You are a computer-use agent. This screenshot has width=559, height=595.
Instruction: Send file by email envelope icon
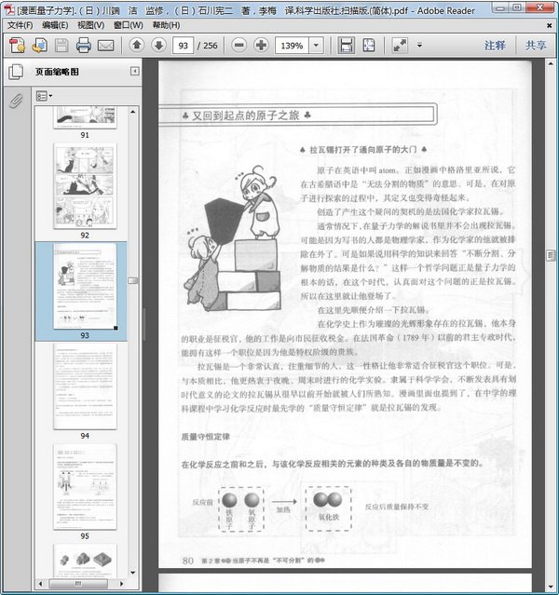105,46
